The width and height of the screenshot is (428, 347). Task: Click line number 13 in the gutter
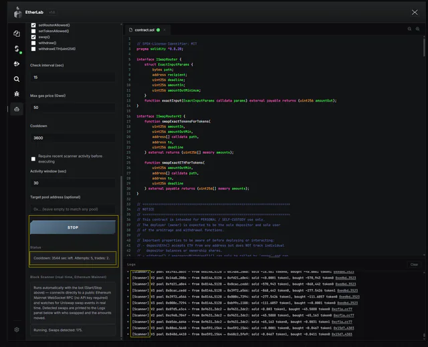click(x=128, y=101)
